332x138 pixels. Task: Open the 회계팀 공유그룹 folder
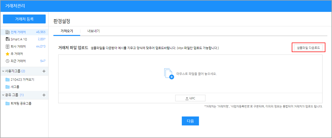click(x=7, y=103)
